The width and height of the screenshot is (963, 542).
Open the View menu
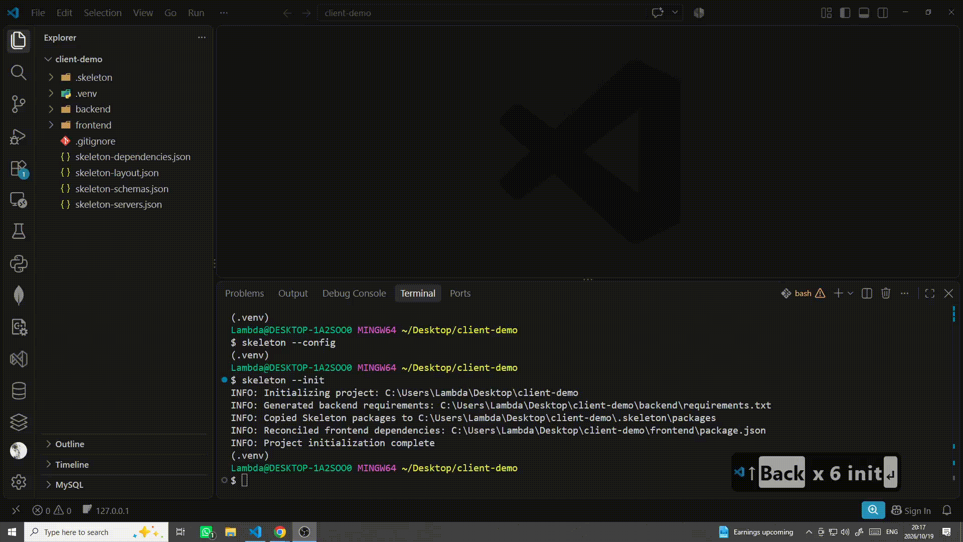point(143,13)
